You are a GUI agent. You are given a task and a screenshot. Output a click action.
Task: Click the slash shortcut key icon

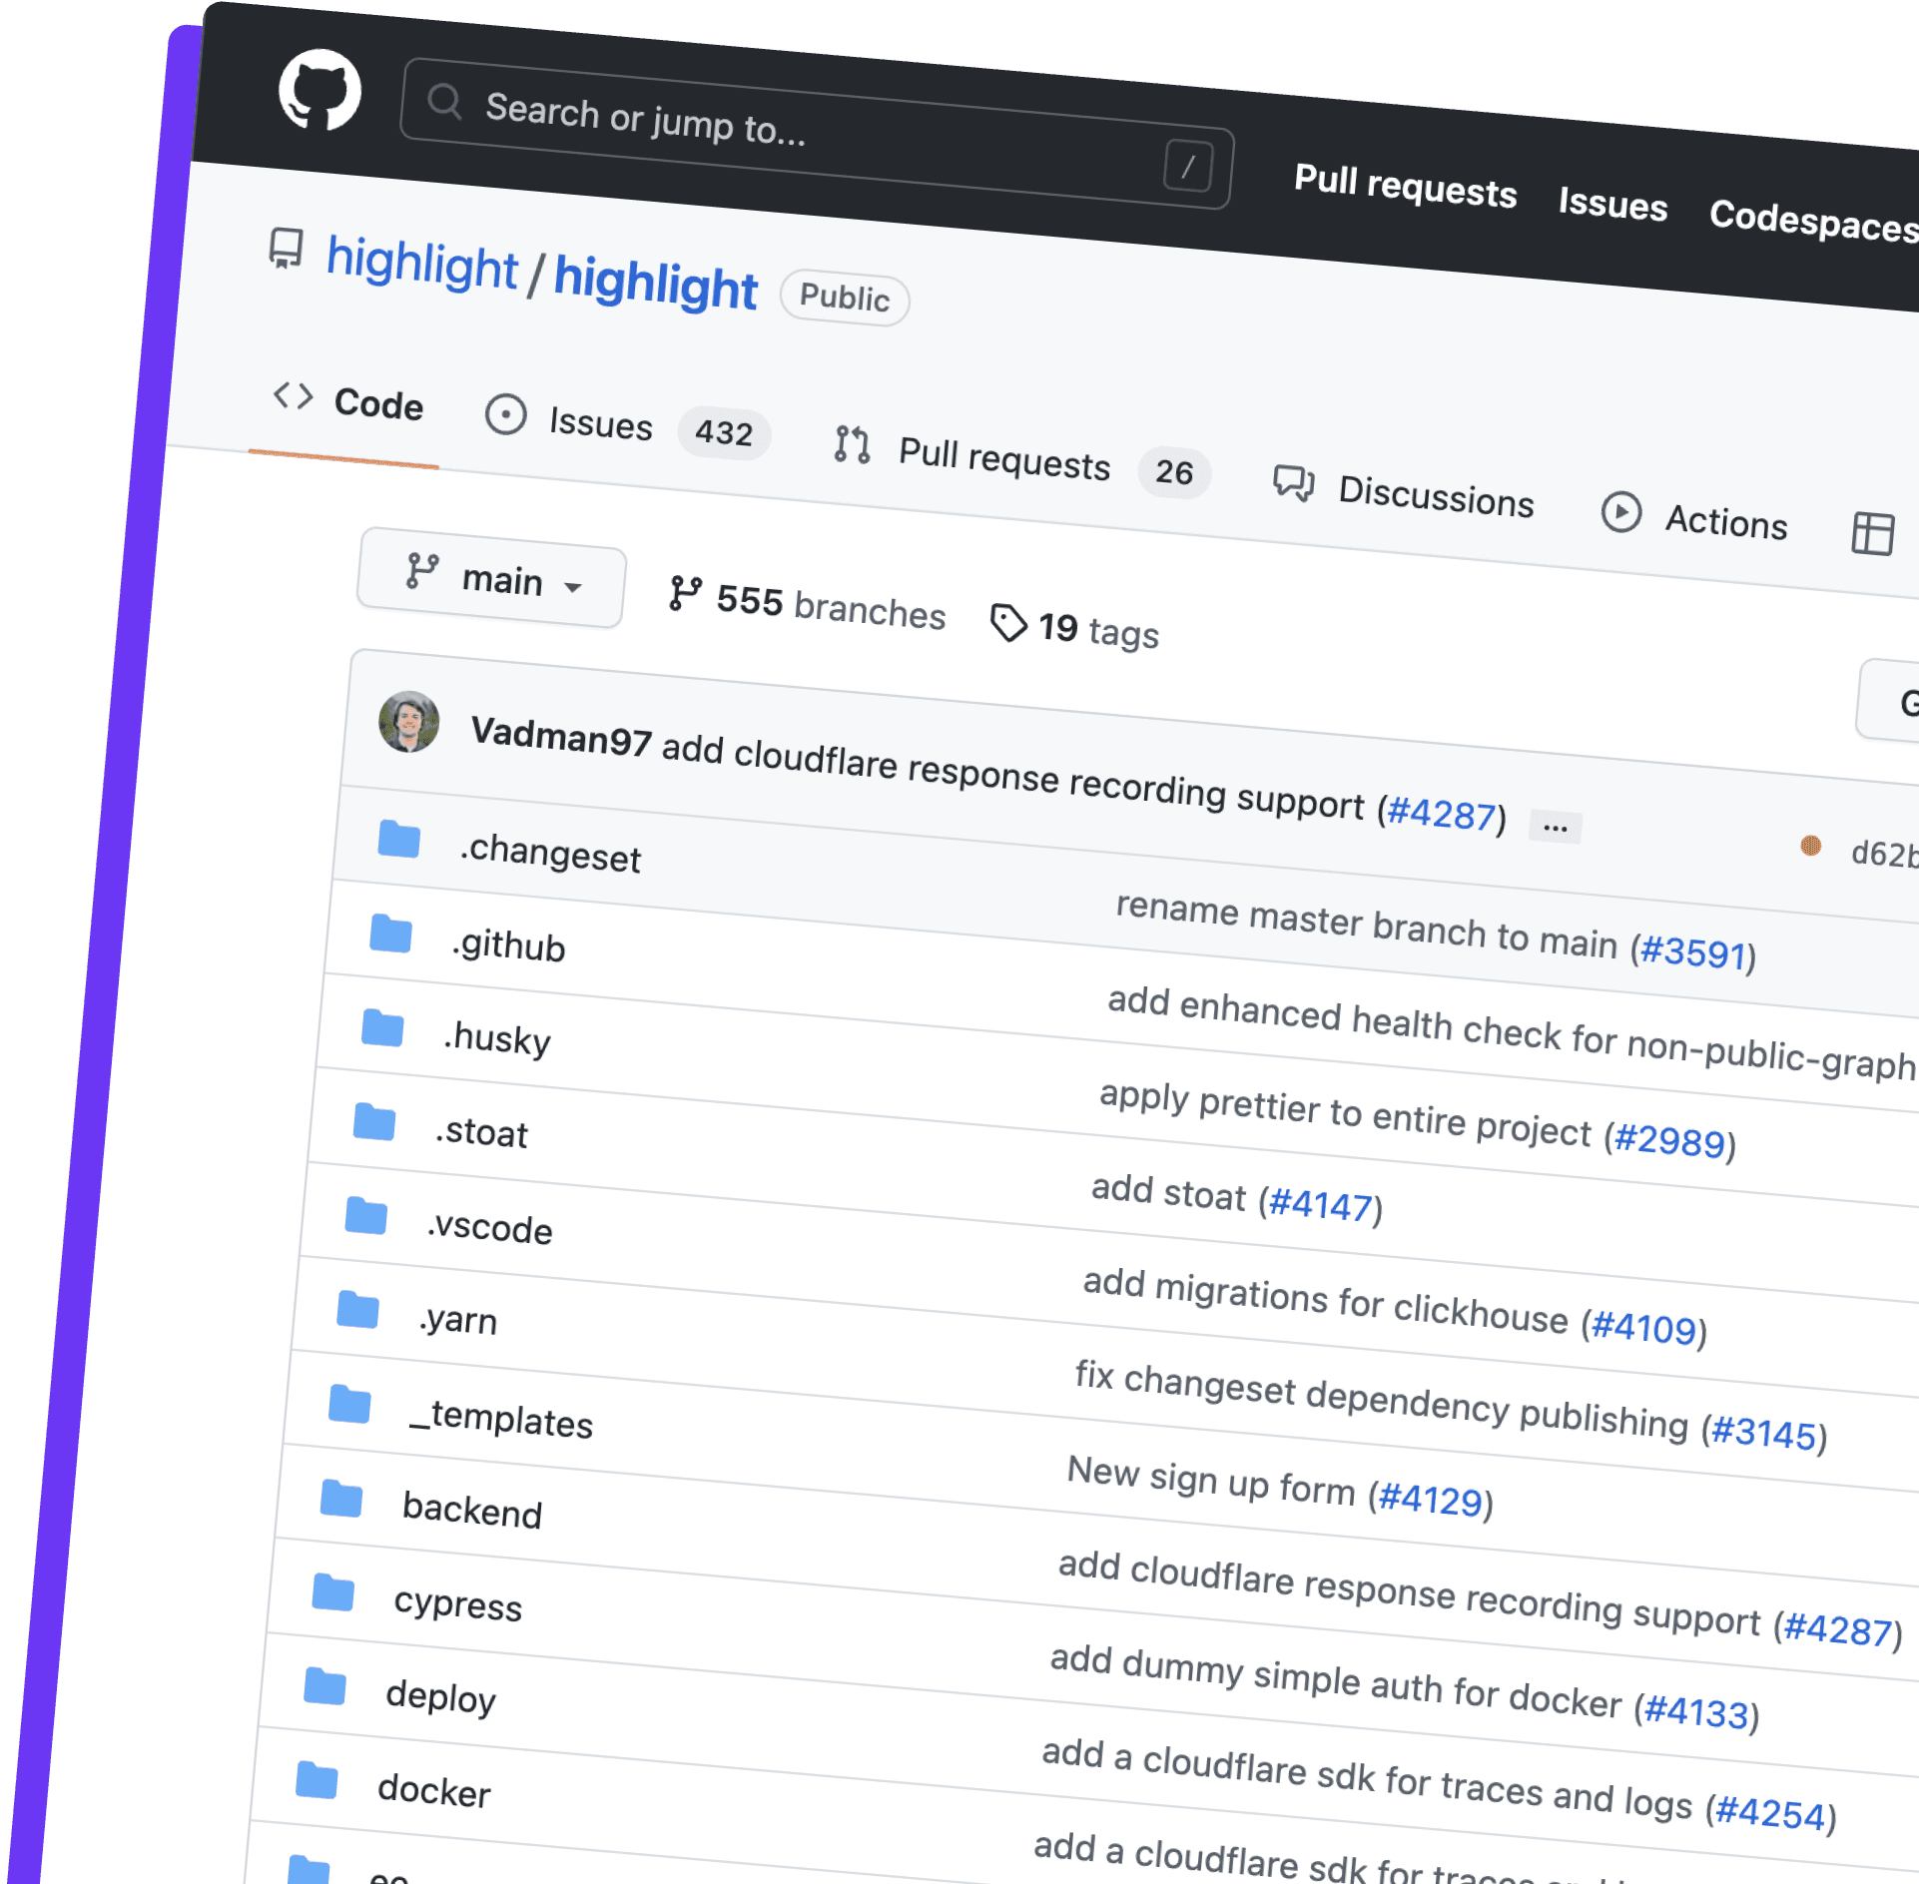coord(1188,166)
